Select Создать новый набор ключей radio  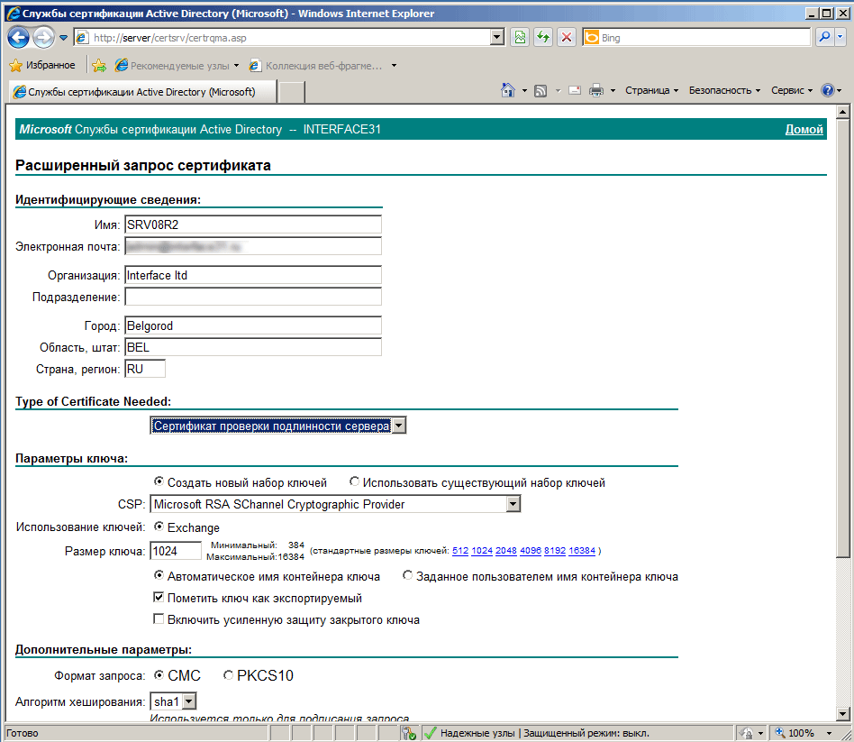[x=159, y=481]
